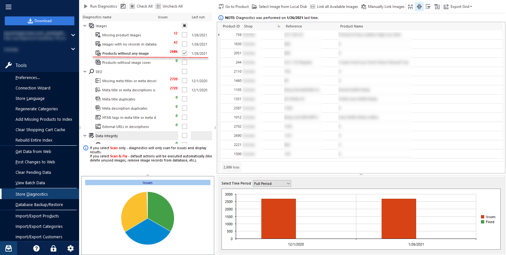Open the Select Time Period dropdown
The width and height of the screenshot is (506, 255).
coord(272,184)
